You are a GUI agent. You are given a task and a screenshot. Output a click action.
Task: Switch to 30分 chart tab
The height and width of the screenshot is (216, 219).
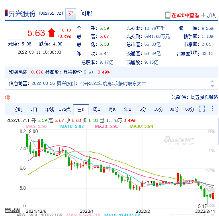pyautogui.click(x=174, y=109)
